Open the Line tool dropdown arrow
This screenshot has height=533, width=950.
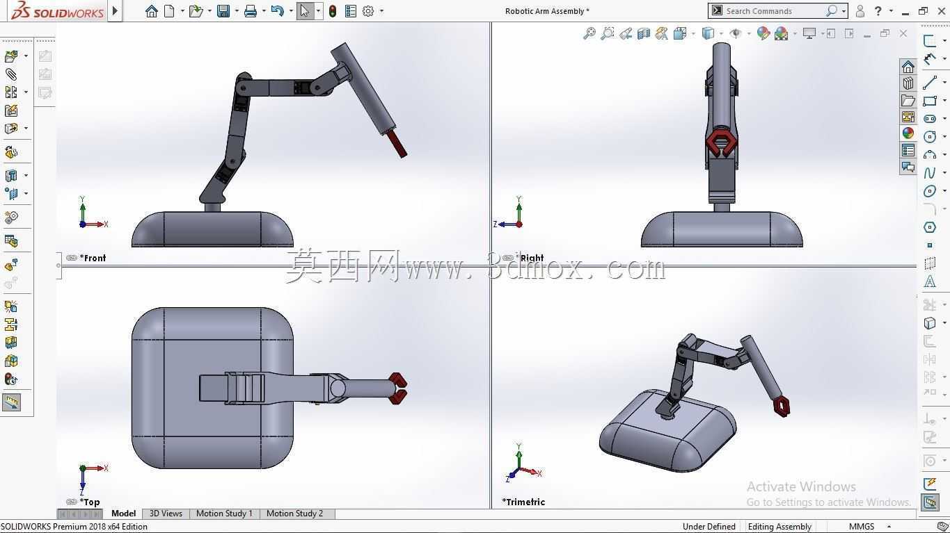944,83
